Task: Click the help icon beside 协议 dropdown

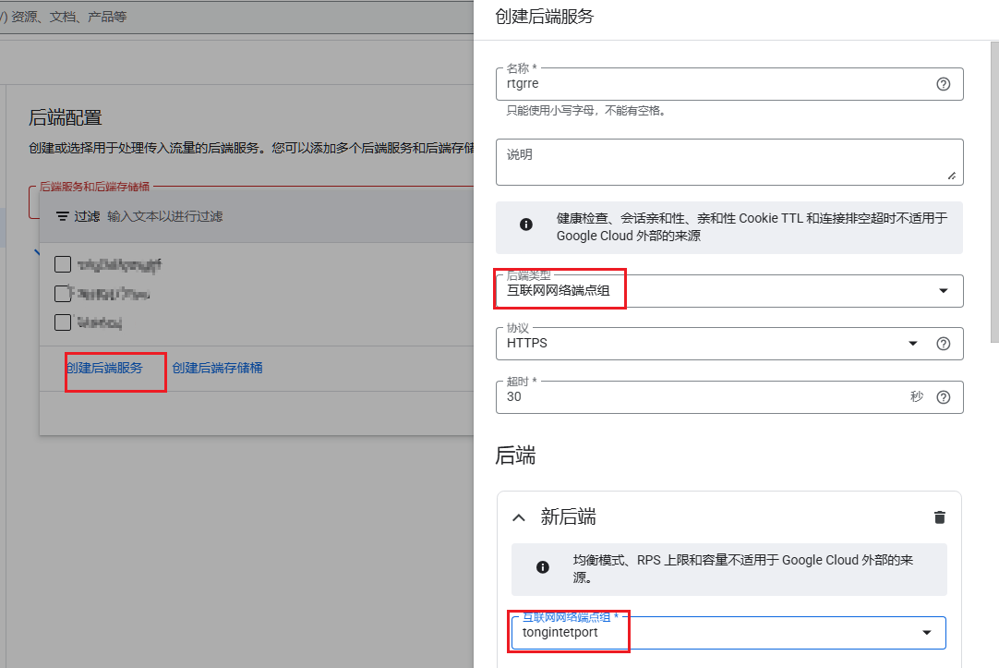Action: [943, 344]
